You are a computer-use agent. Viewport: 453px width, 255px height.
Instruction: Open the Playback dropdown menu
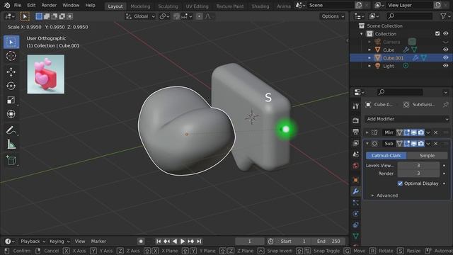[x=33, y=241]
